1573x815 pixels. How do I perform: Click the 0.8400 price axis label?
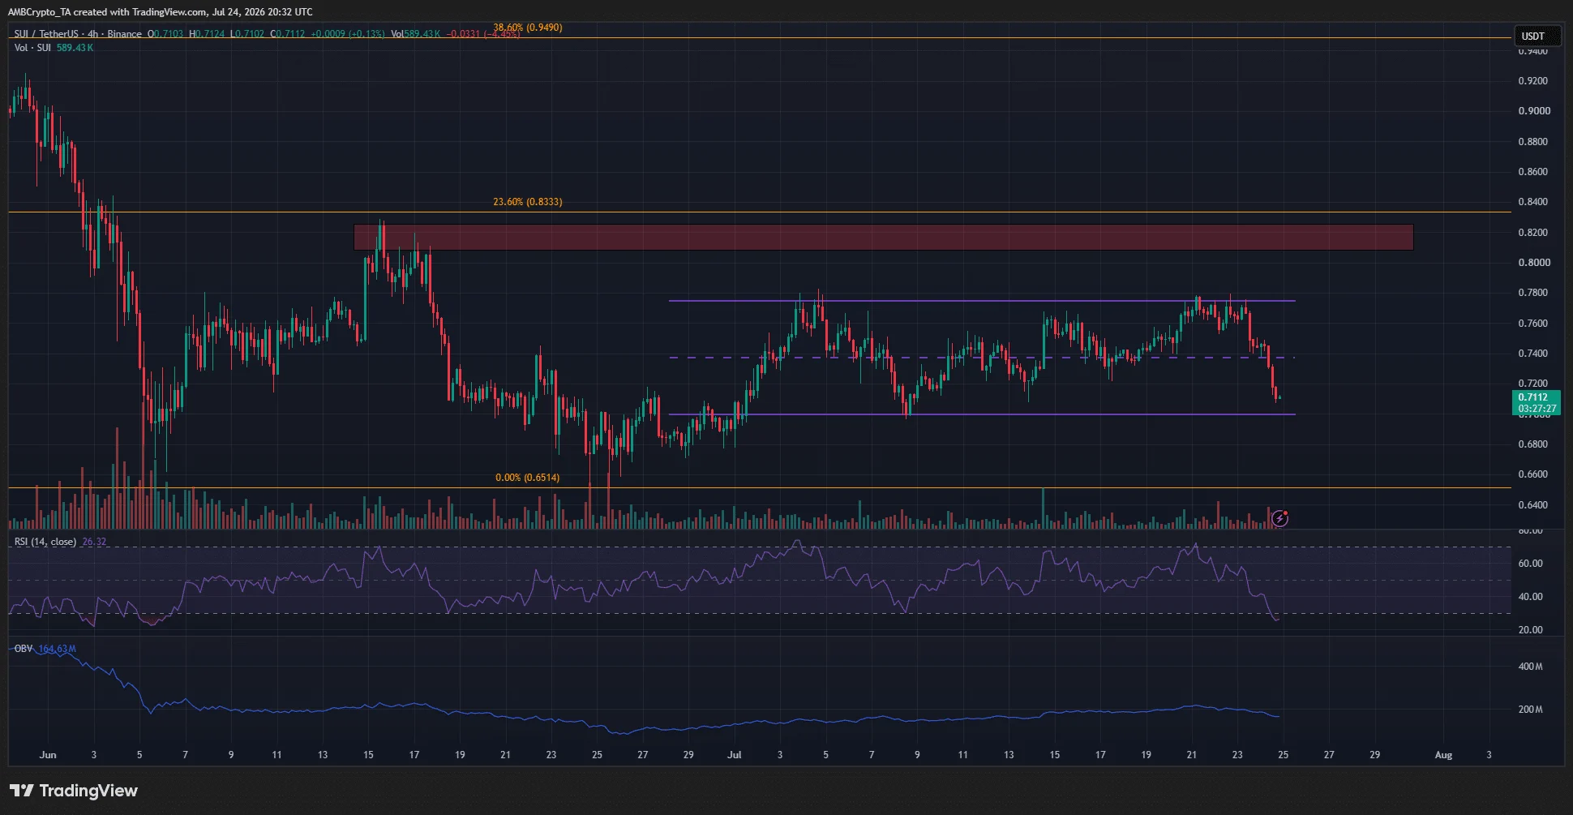point(1533,202)
